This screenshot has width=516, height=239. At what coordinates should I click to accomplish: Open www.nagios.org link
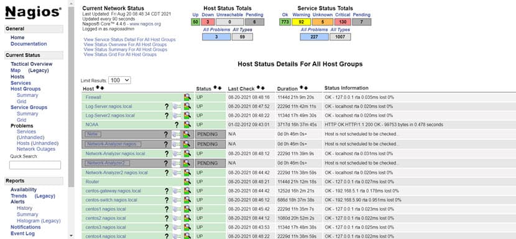coord(145,24)
